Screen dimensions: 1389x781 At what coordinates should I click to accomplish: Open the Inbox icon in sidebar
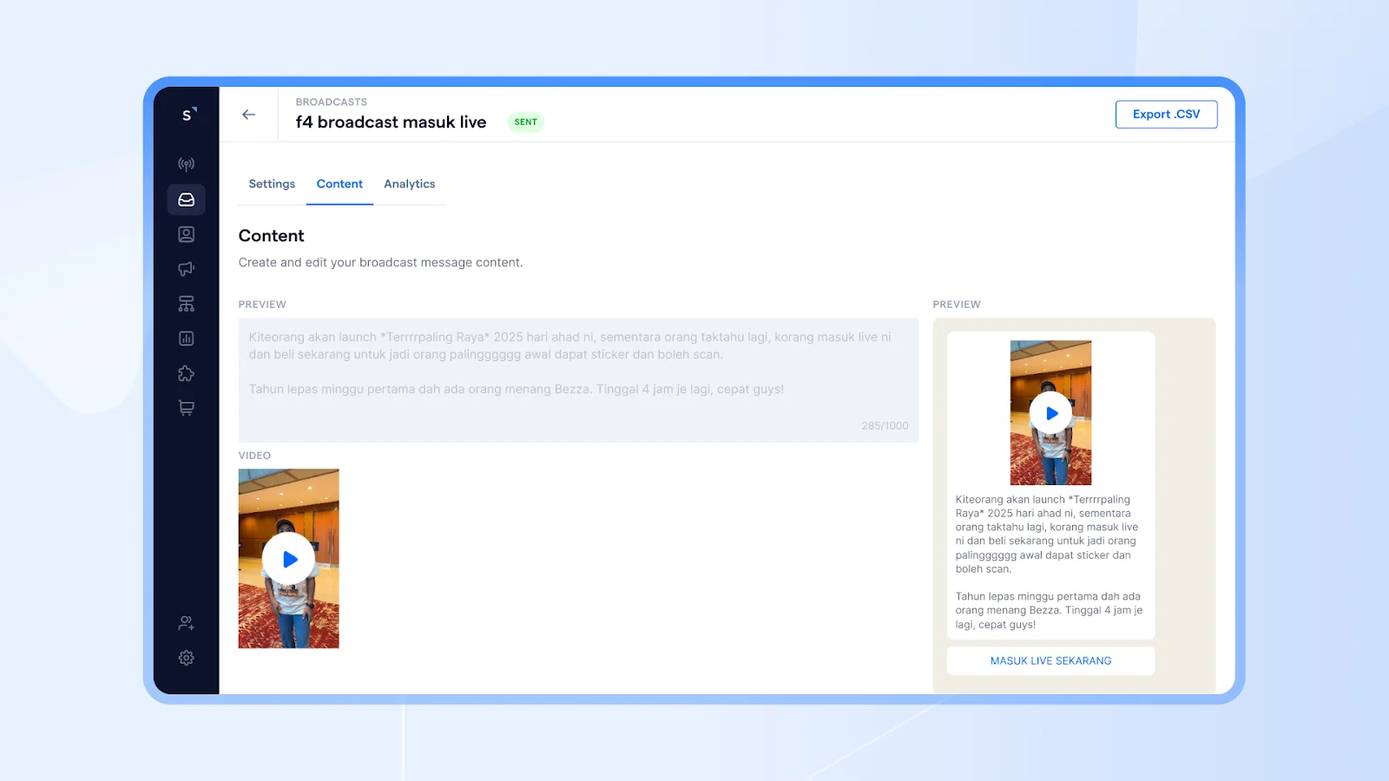(187, 200)
